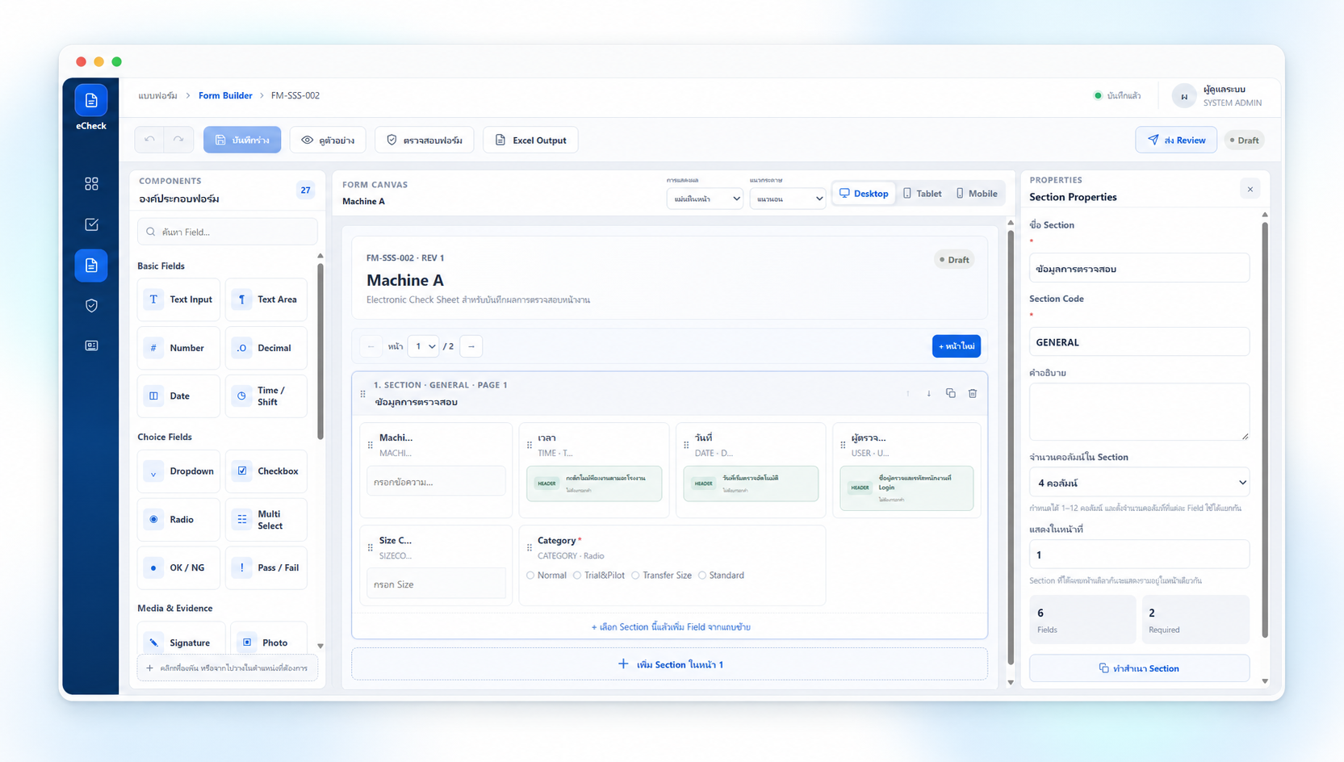Click the Section Code GENERAL field

click(x=1139, y=342)
